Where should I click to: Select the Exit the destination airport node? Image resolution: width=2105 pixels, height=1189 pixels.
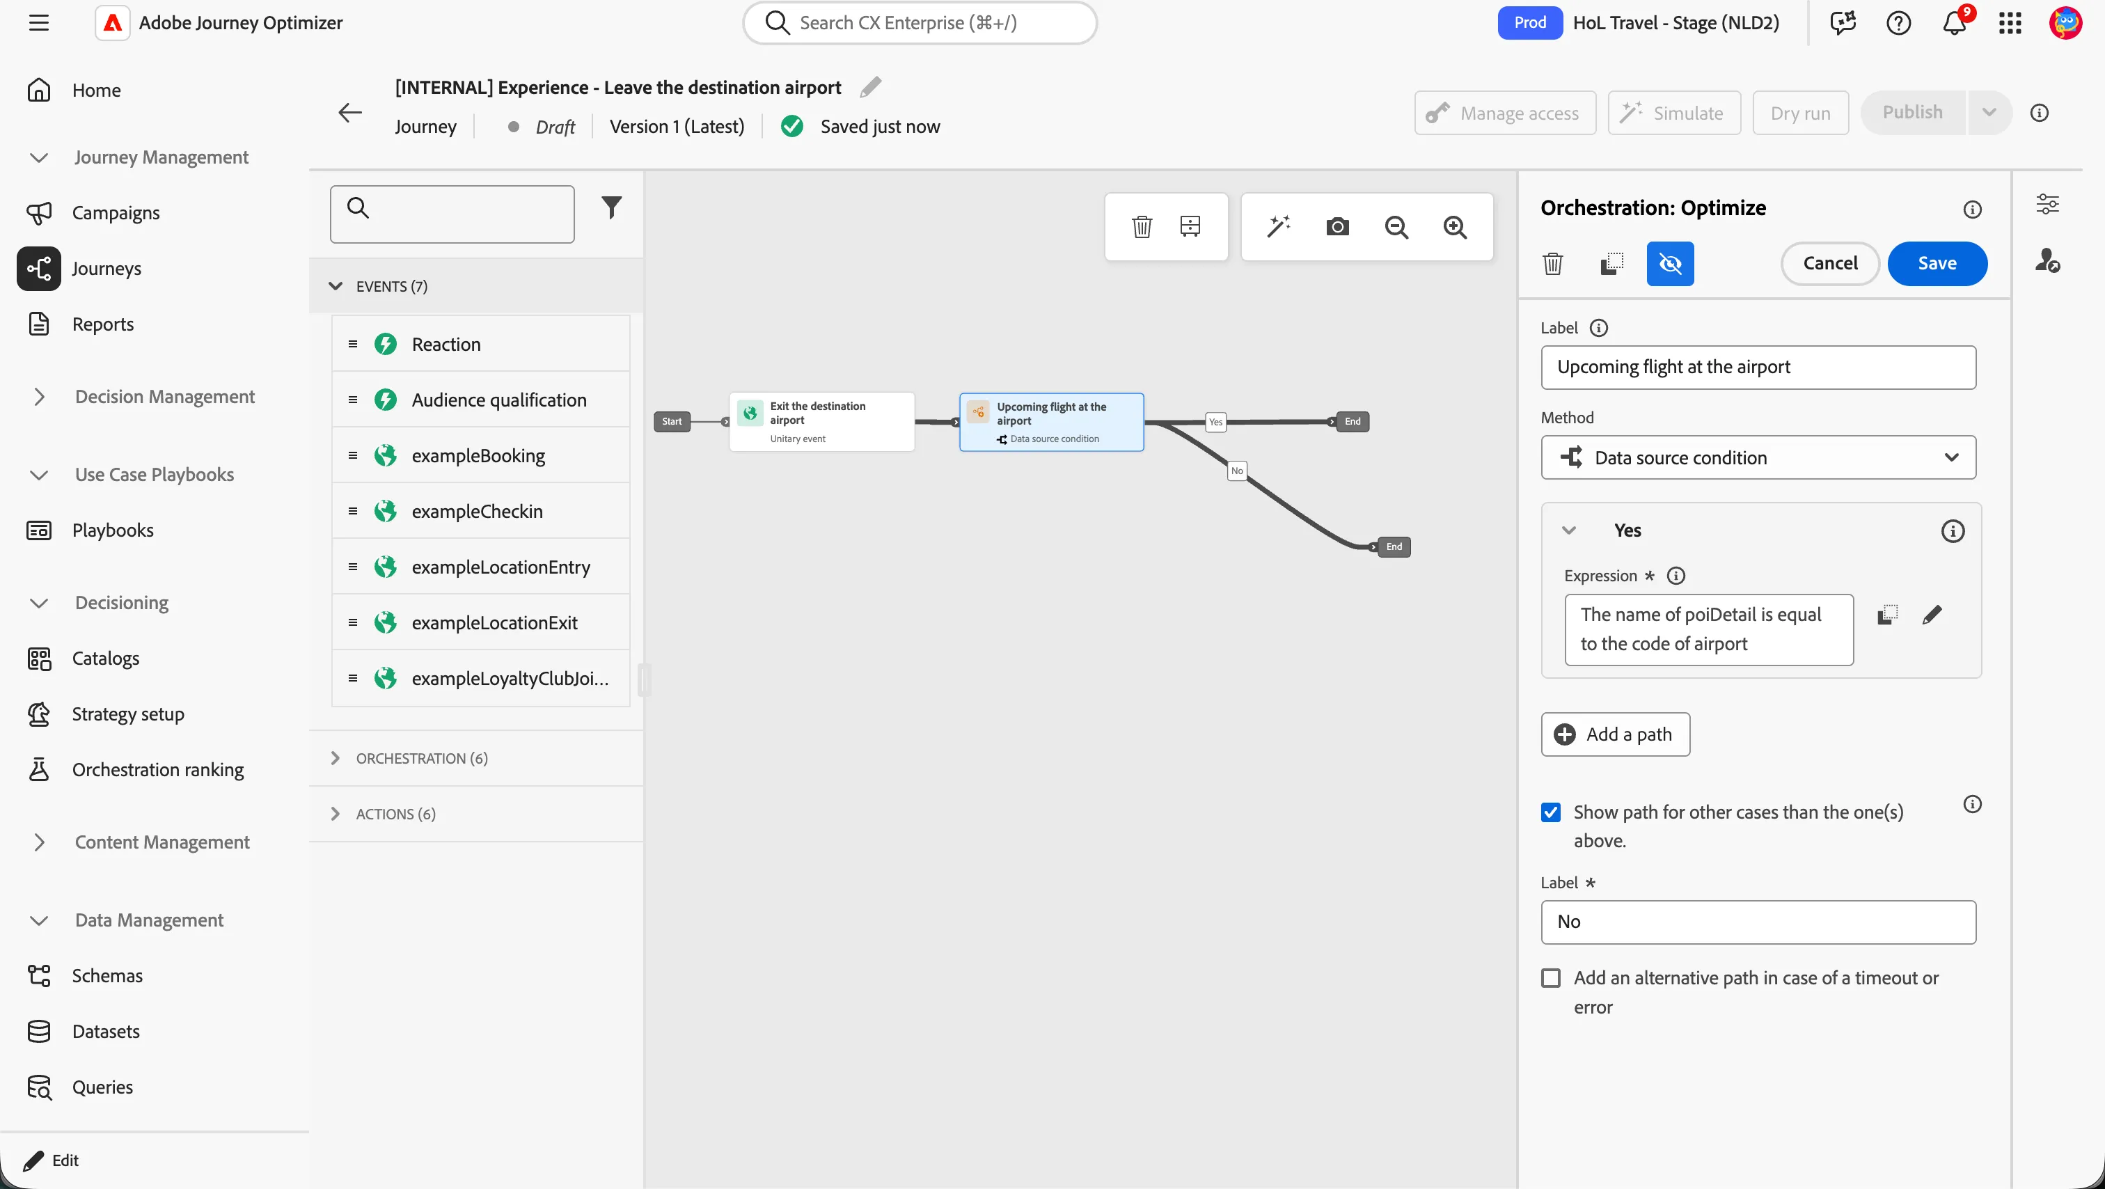tap(821, 422)
